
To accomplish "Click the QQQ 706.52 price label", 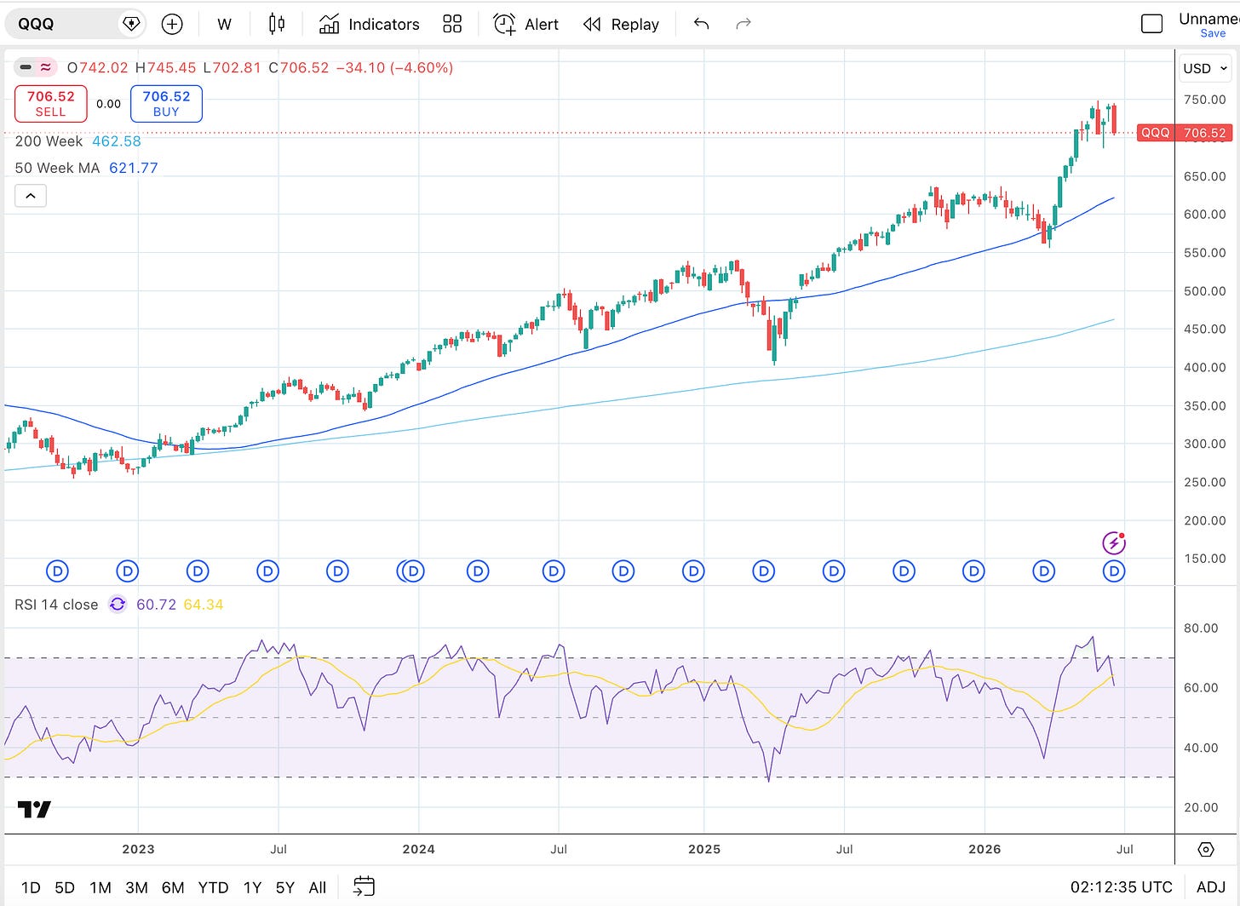I will pyautogui.click(x=1184, y=133).
